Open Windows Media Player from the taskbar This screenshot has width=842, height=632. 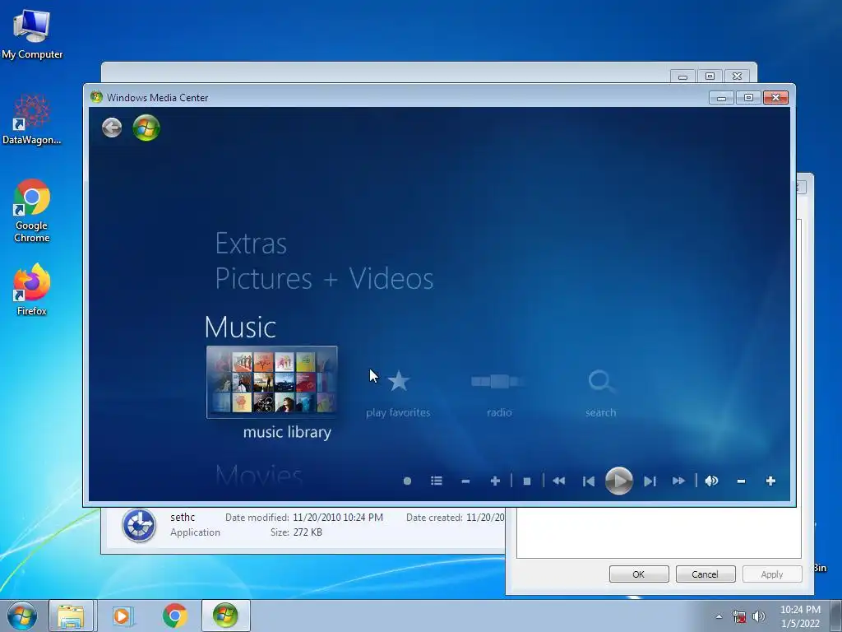point(123,616)
